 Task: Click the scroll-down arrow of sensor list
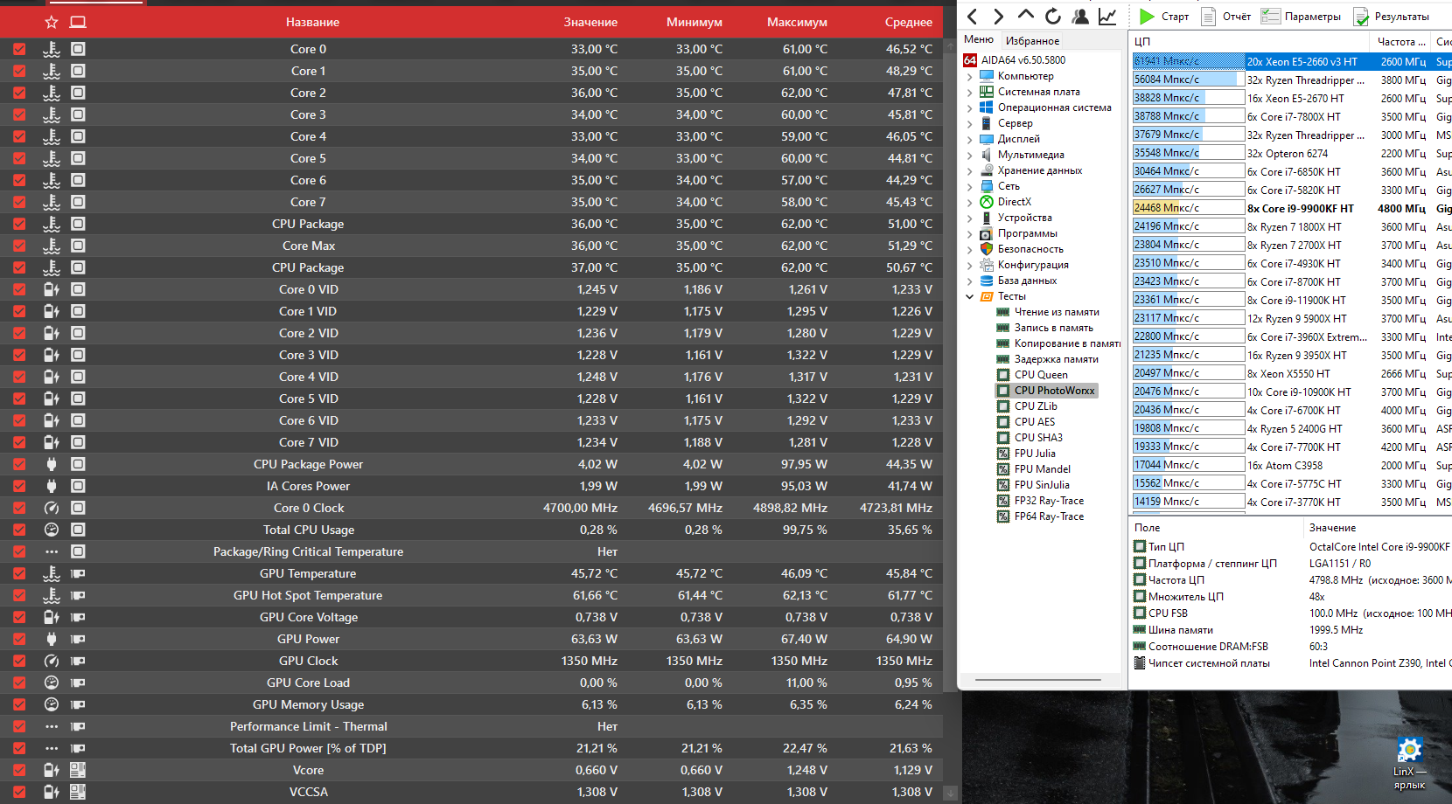click(x=950, y=794)
